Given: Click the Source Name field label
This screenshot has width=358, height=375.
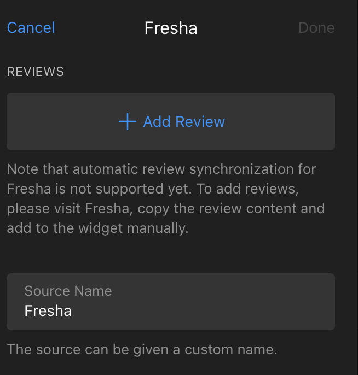Looking at the screenshot, I should pyautogui.click(x=68, y=291).
